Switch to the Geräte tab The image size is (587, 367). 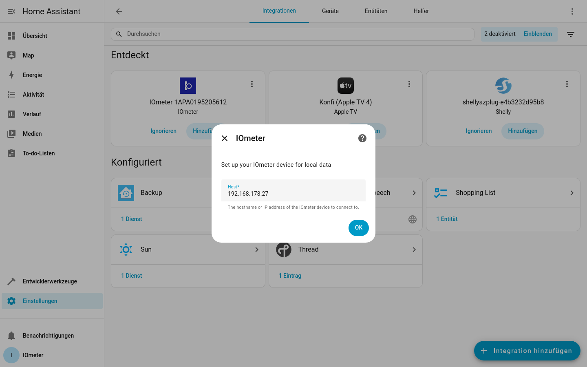[x=330, y=11]
